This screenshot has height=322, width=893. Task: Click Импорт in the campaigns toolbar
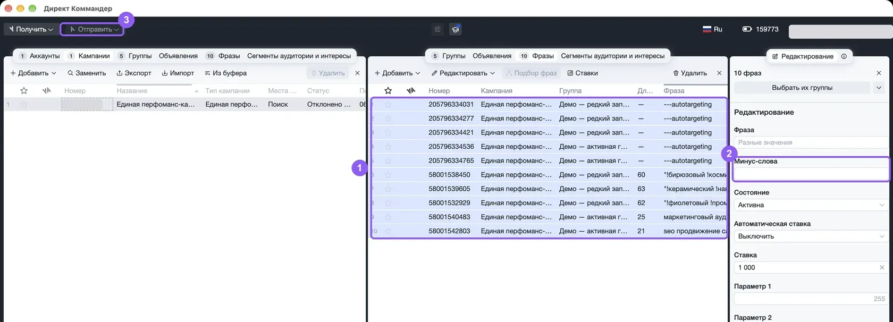(178, 73)
